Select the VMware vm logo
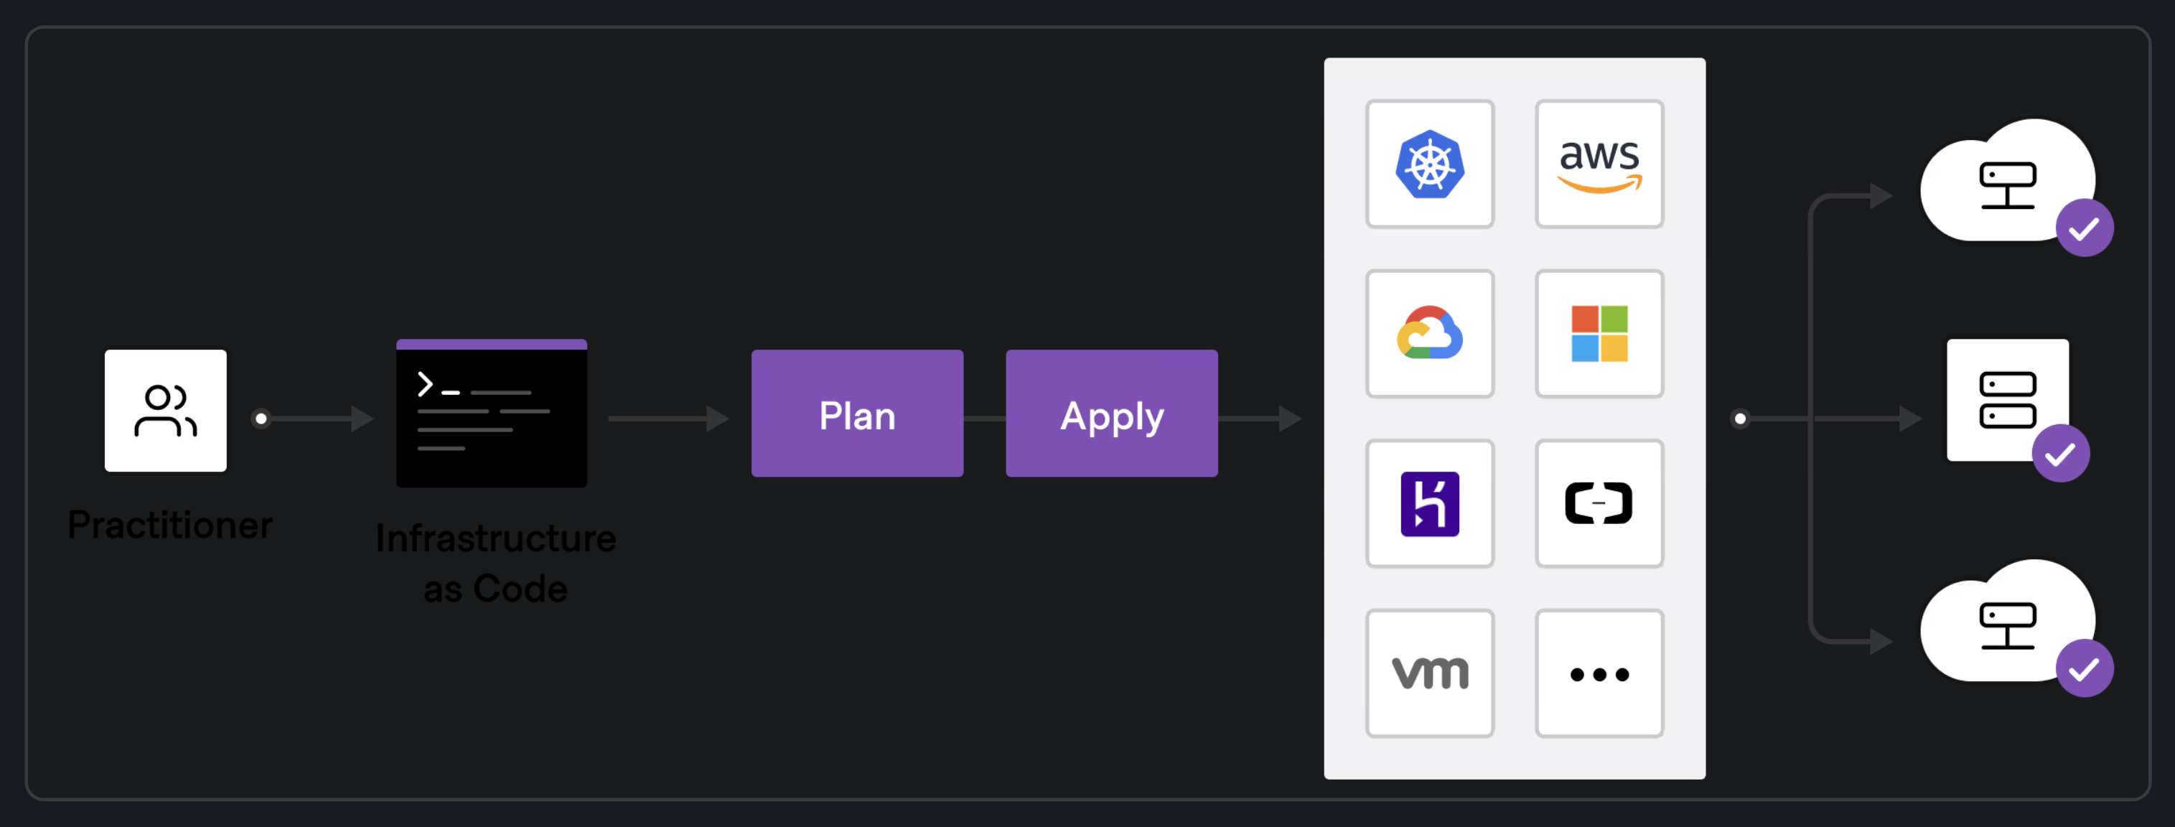The image size is (2175, 827). 1429,673
